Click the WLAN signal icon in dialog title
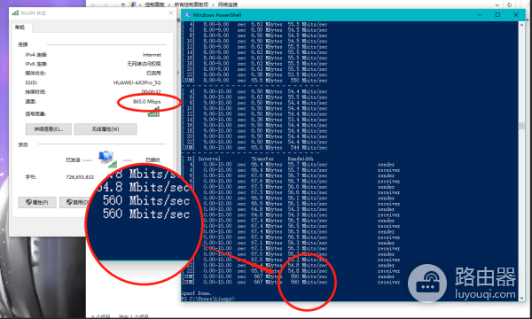 tap(15, 13)
